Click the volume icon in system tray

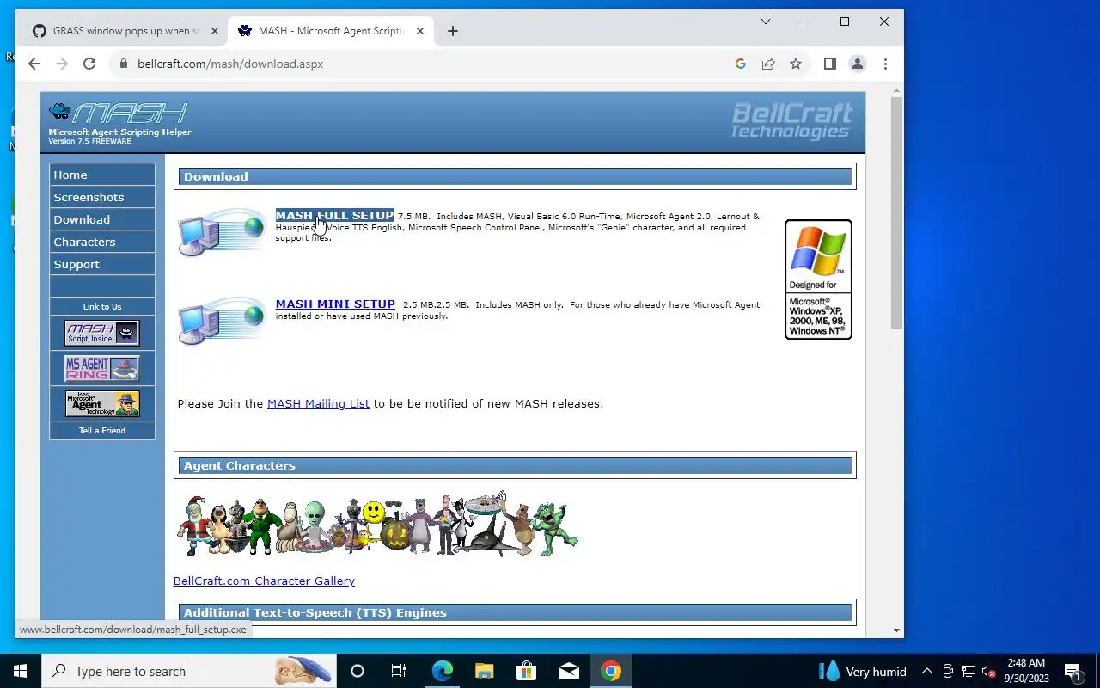989,671
